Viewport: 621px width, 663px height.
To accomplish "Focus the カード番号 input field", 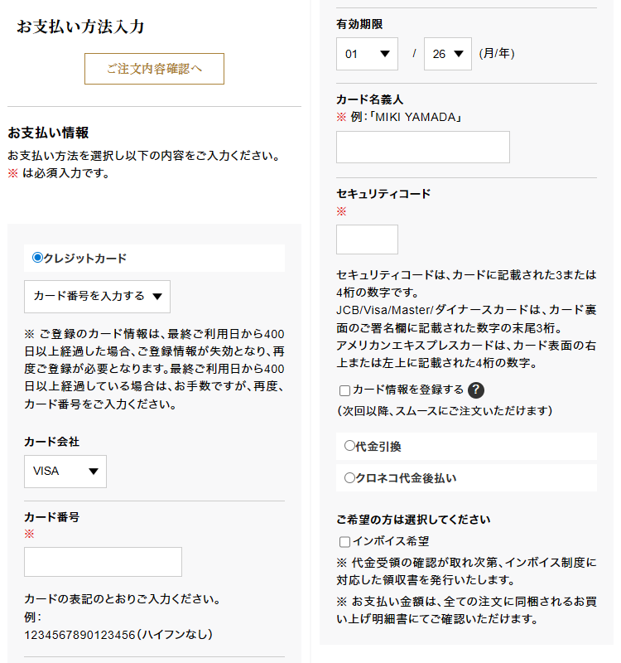I will point(103,562).
